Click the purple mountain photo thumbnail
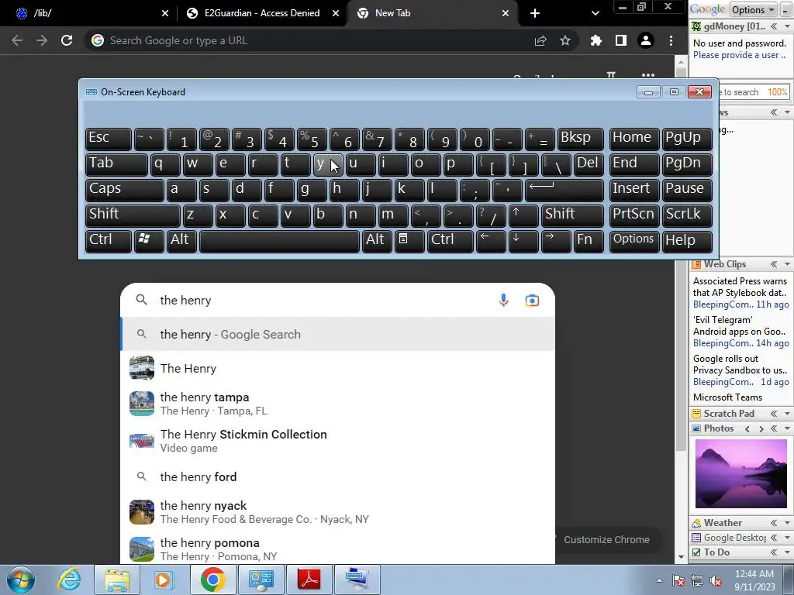794x595 pixels. pos(740,473)
